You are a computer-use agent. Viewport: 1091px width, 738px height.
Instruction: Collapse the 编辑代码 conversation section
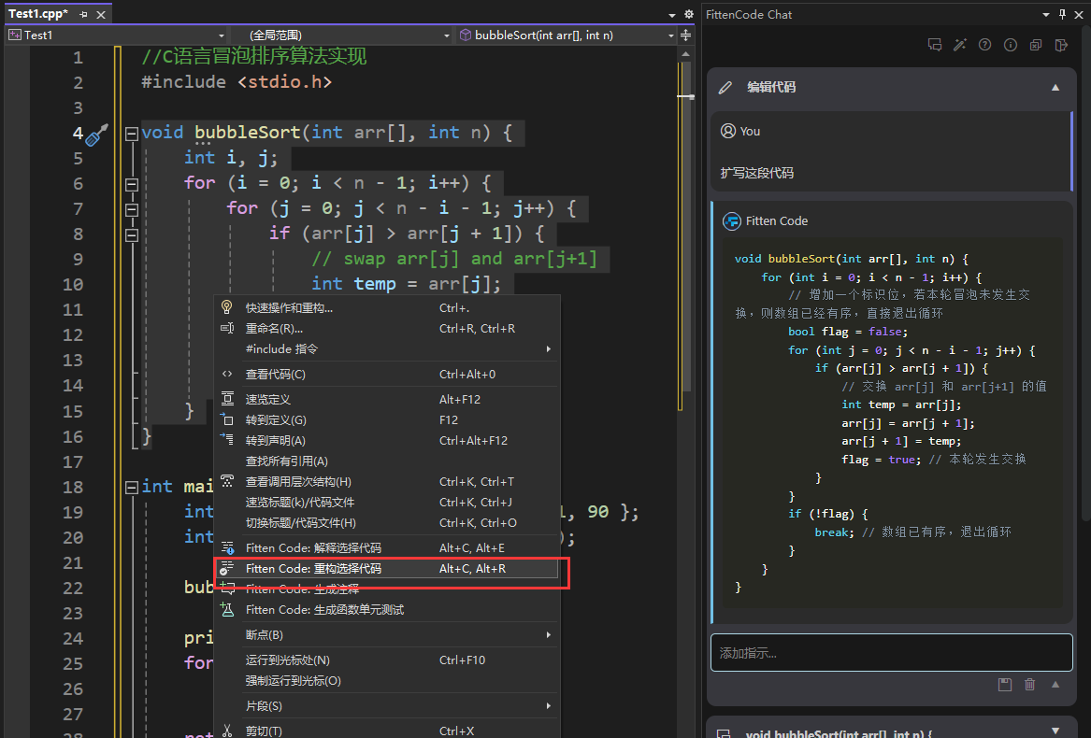pos(1055,88)
